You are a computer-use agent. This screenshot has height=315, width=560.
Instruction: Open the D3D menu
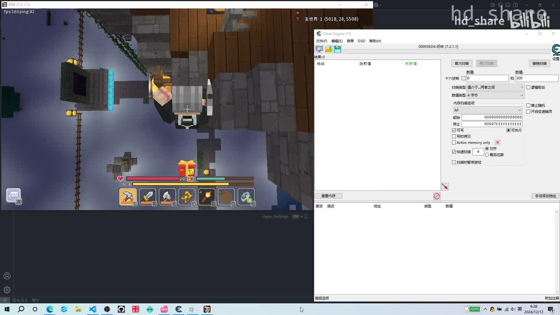(361, 41)
